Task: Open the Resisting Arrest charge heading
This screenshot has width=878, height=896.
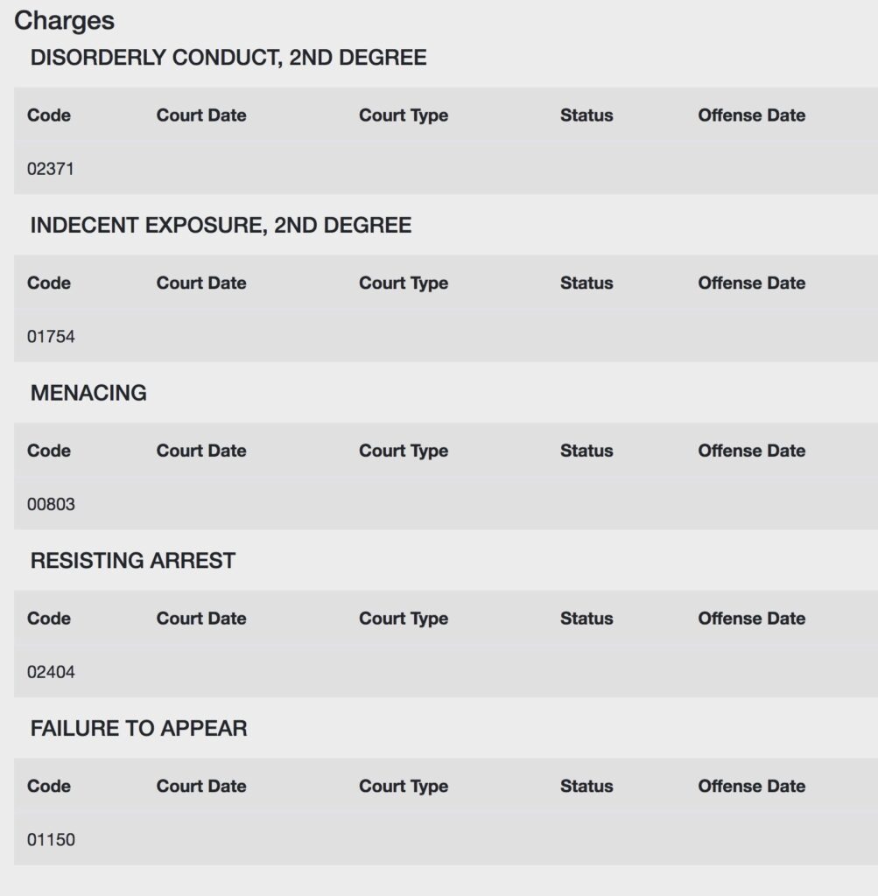Action: pos(132,561)
